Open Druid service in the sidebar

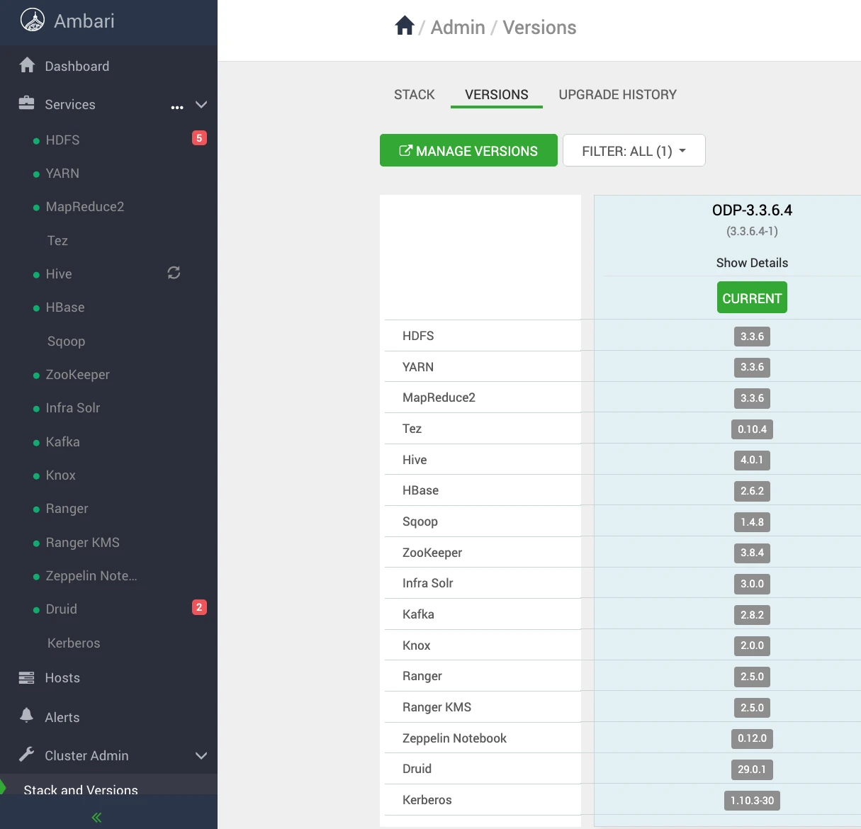[x=62, y=609]
